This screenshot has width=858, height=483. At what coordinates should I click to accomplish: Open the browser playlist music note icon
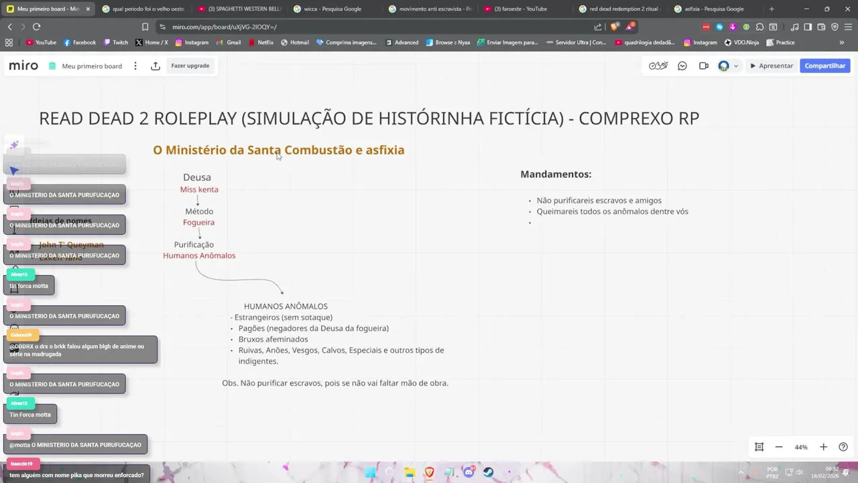[794, 27]
